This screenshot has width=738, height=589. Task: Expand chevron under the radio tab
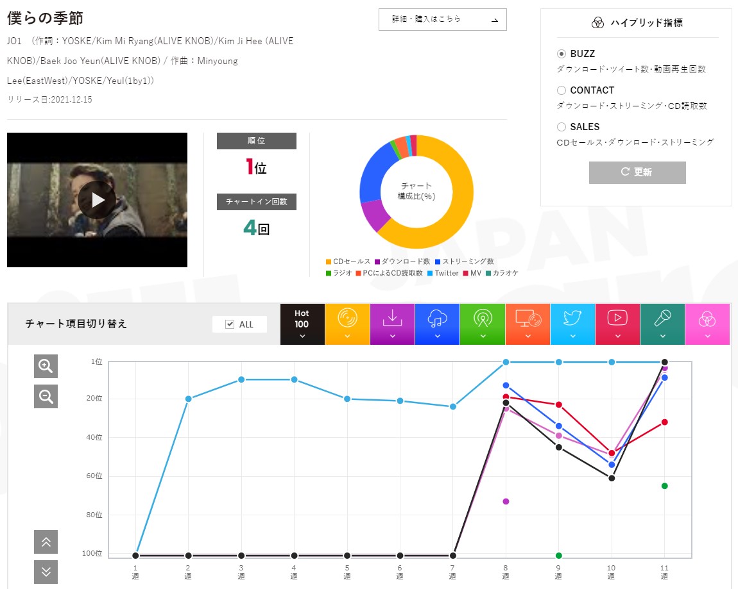[483, 336]
